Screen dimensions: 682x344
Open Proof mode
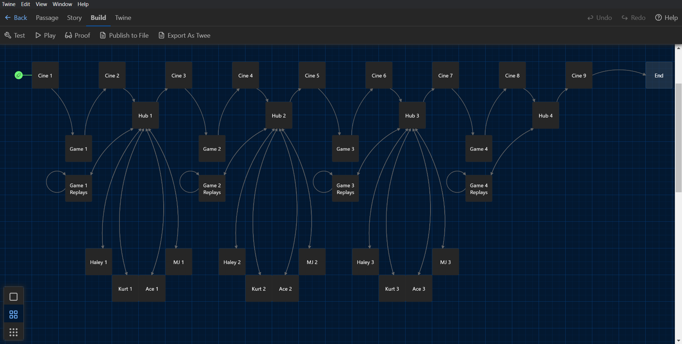[69, 35]
